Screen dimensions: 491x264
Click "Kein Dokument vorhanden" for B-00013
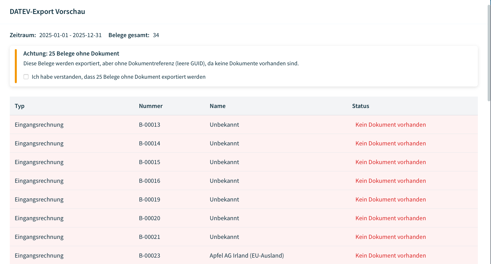(391, 124)
